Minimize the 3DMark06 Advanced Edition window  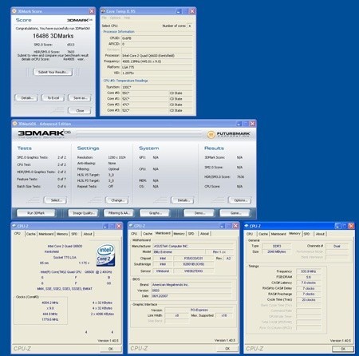239,124
